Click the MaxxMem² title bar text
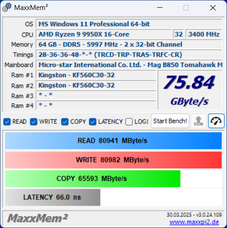Screen dimensions: 227x228 [31, 8]
